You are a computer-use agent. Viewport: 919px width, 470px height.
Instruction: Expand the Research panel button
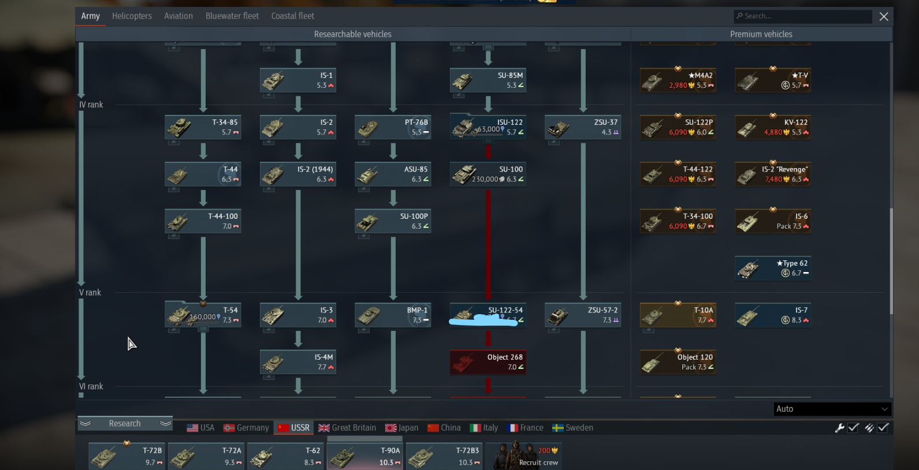pos(125,424)
